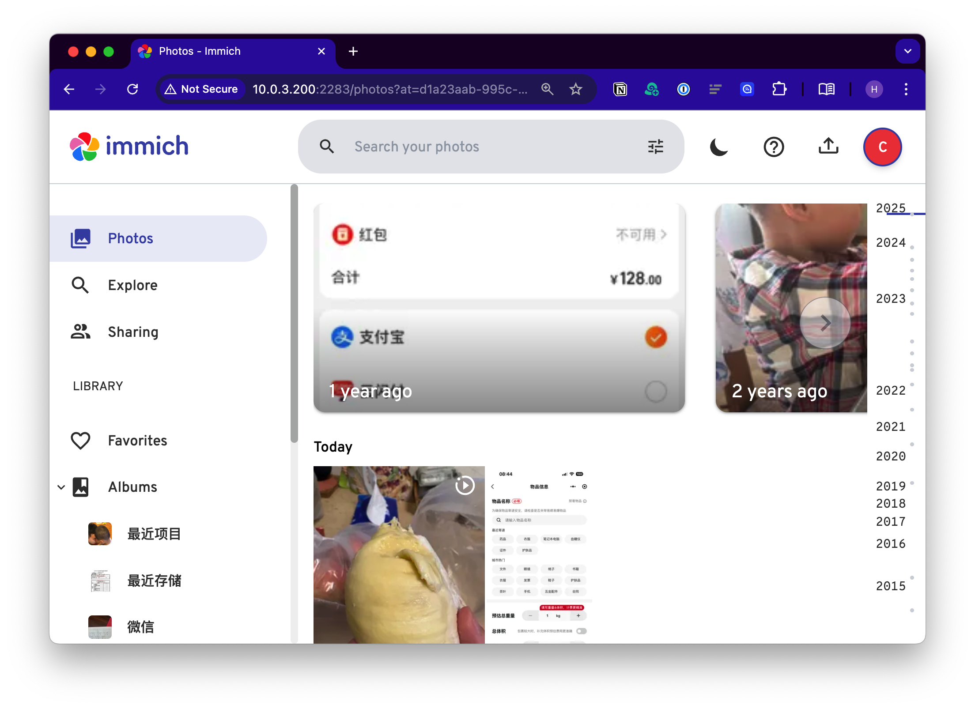Open the help question mark icon
975x709 pixels.
(x=774, y=147)
